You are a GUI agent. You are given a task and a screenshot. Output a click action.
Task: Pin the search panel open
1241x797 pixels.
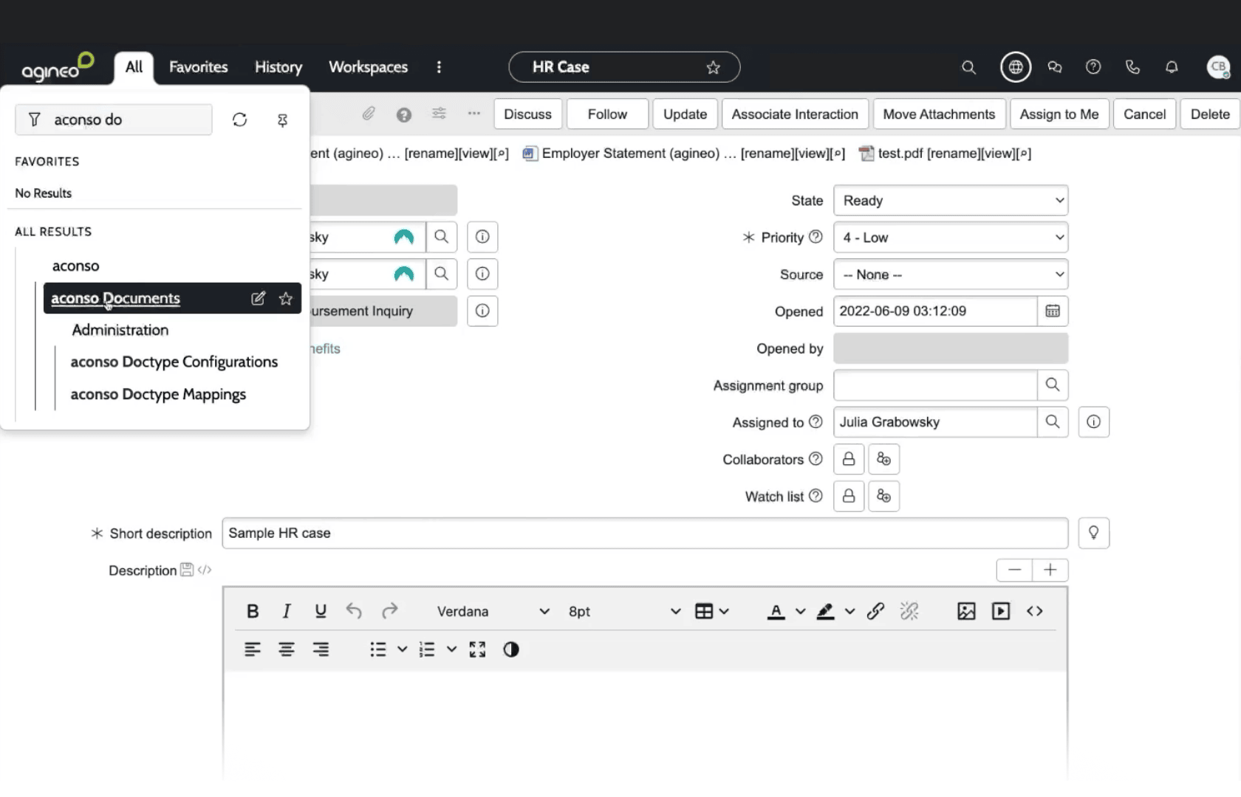click(282, 120)
